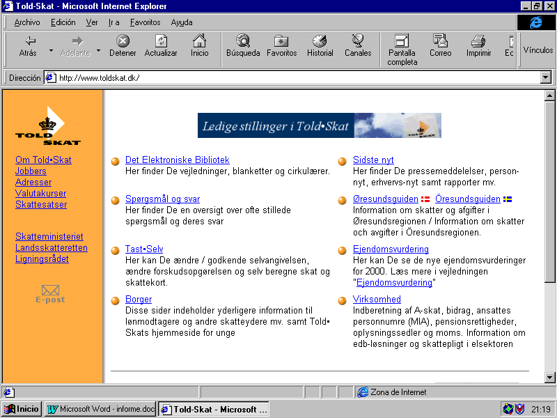Switch to Pantalla completa mode
557x418 pixels.
tap(402, 50)
